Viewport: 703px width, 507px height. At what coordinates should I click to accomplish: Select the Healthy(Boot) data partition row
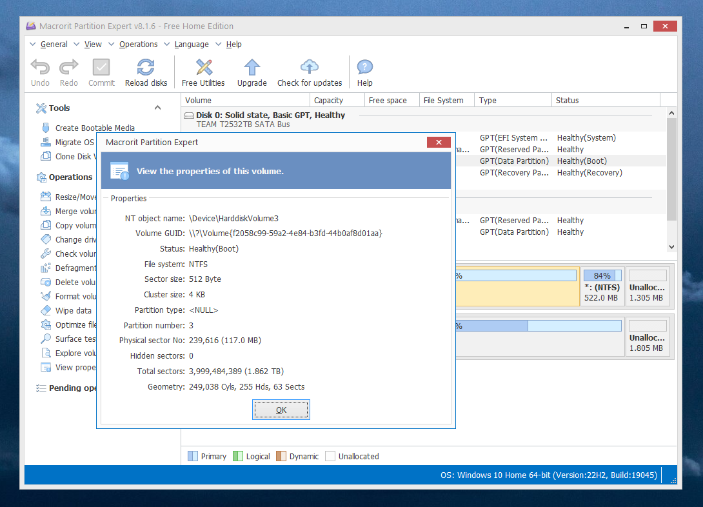(x=561, y=161)
